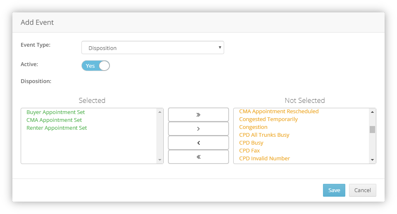The image size is (397, 214).
Task: Toggle the Active switch off
Action: click(x=96, y=66)
